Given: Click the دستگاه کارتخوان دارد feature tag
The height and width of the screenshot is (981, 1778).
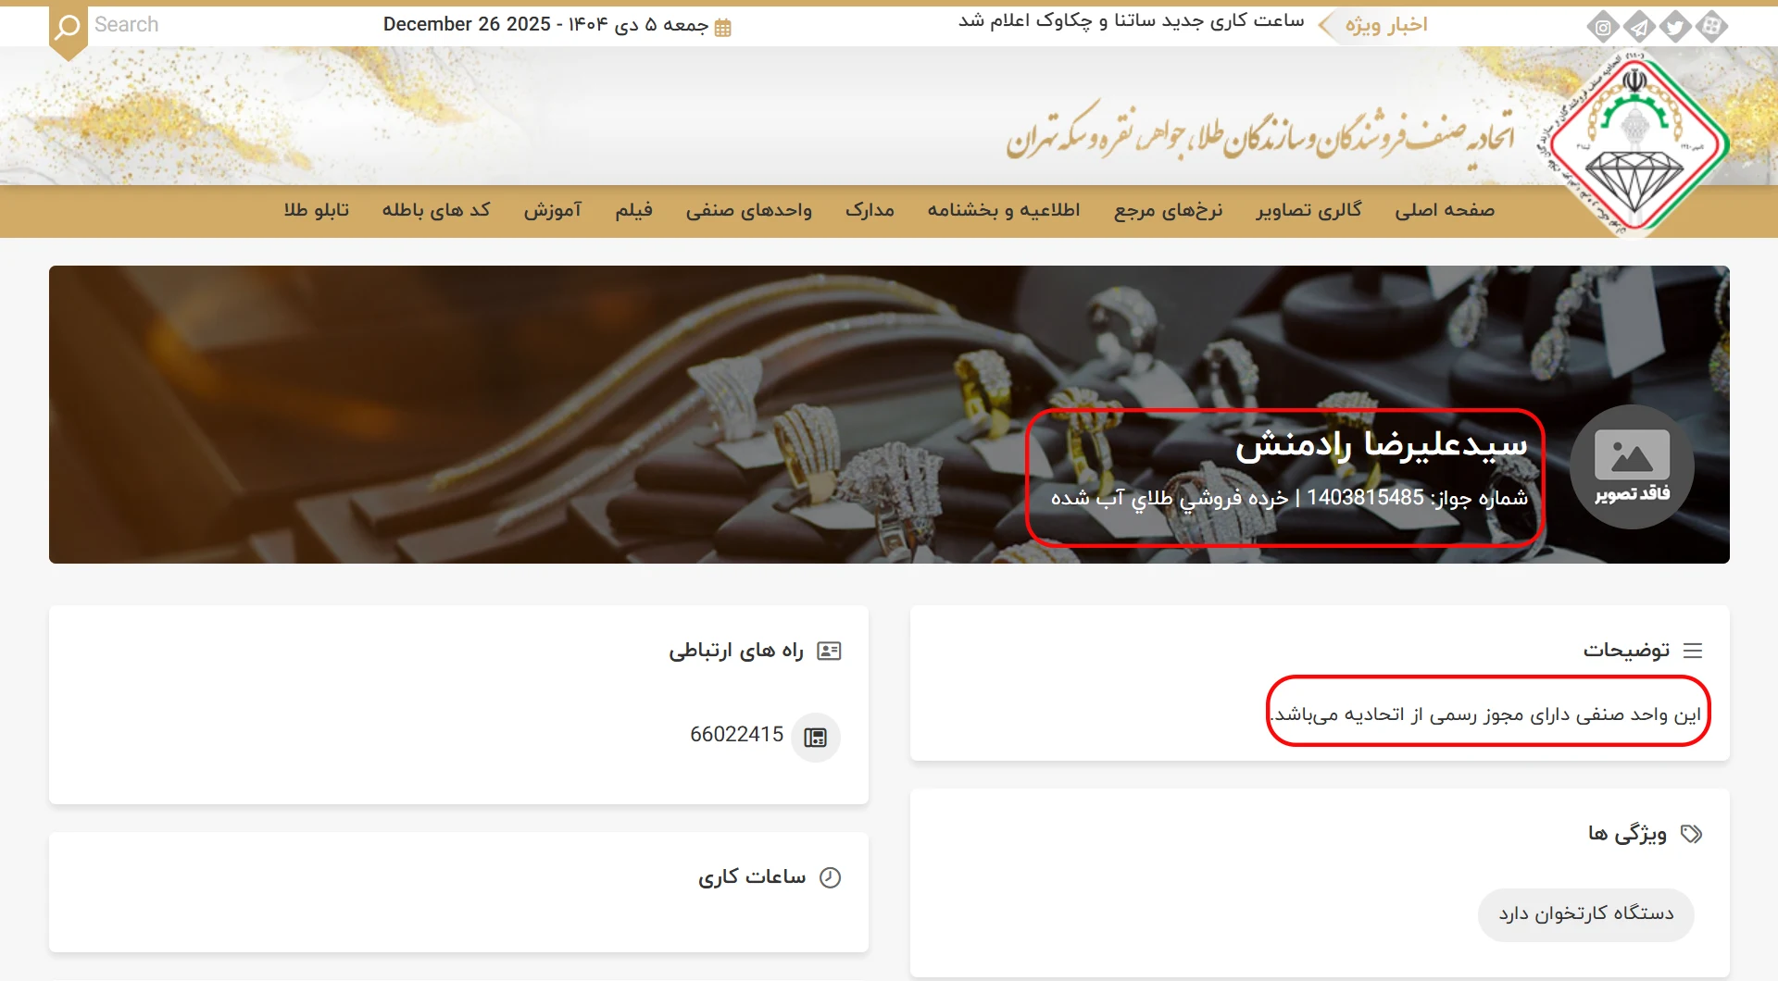Looking at the screenshot, I should [1586, 914].
